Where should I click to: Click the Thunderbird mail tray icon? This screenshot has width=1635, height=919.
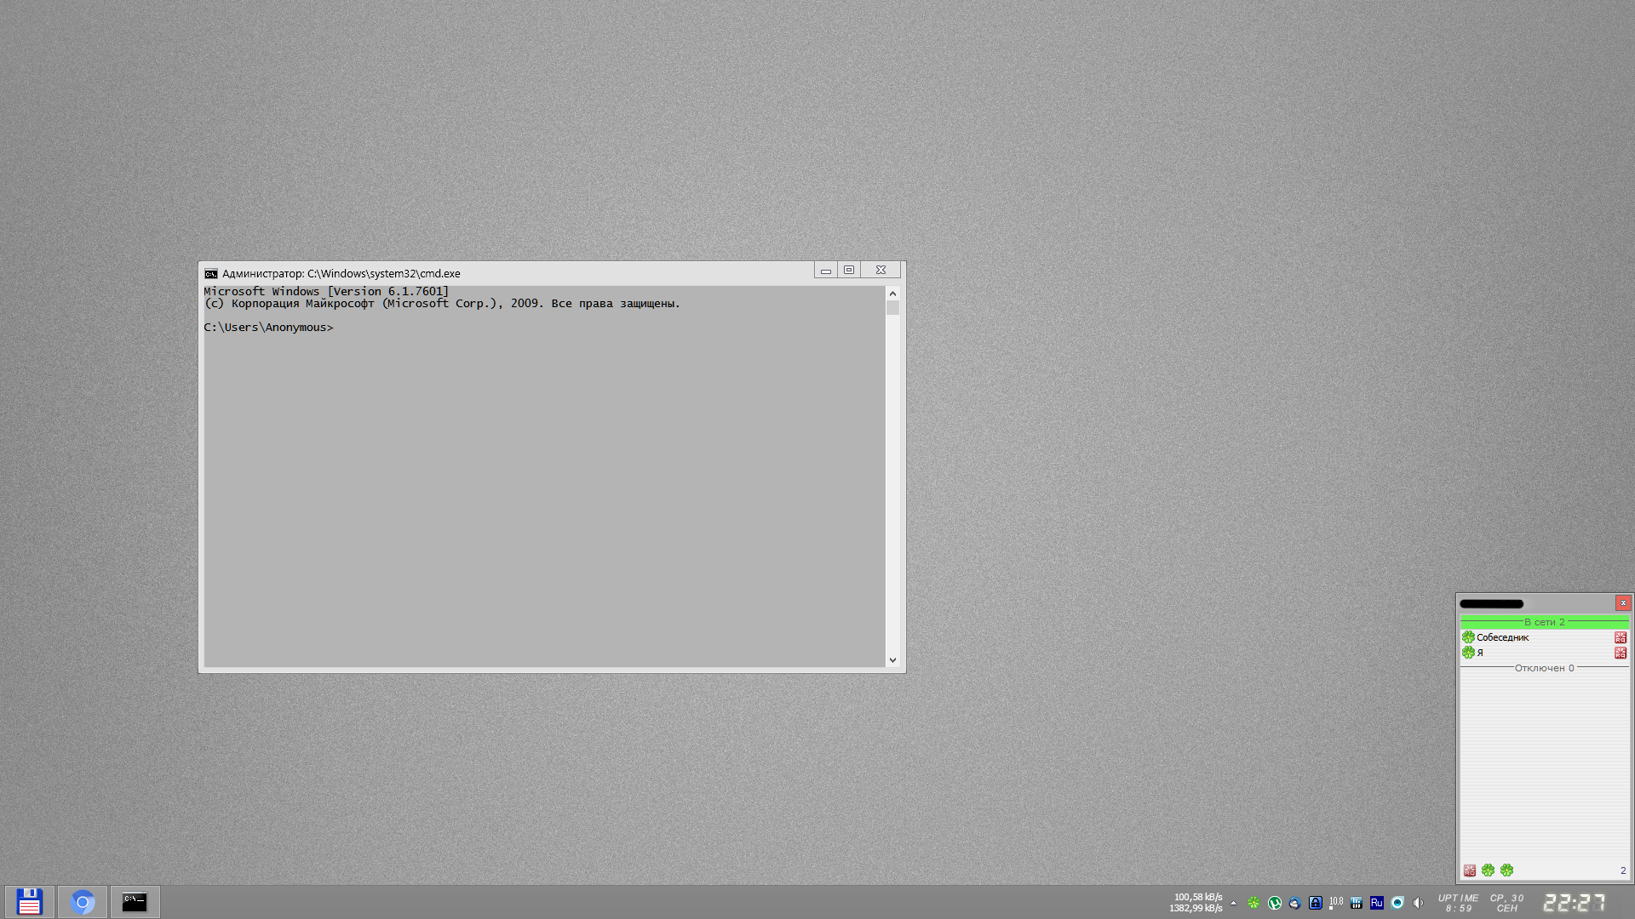point(1295,903)
